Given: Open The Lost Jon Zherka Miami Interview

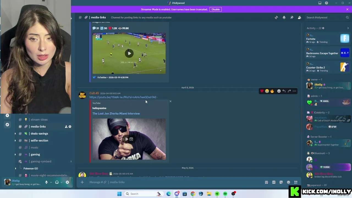Looking at the screenshot, I should 116,113.
